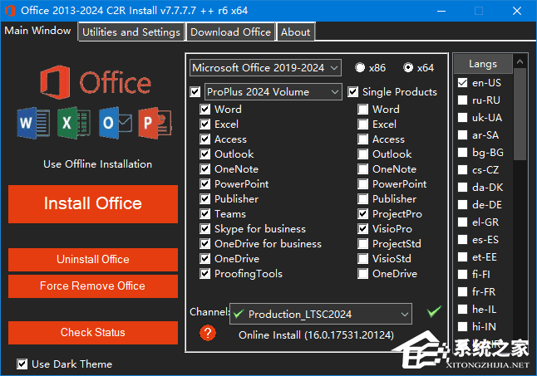
Task: Check Outlook under Single Products
Action: (363, 154)
